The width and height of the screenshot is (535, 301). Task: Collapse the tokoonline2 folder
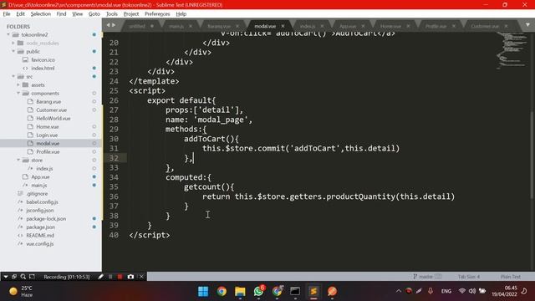coord(8,35)
